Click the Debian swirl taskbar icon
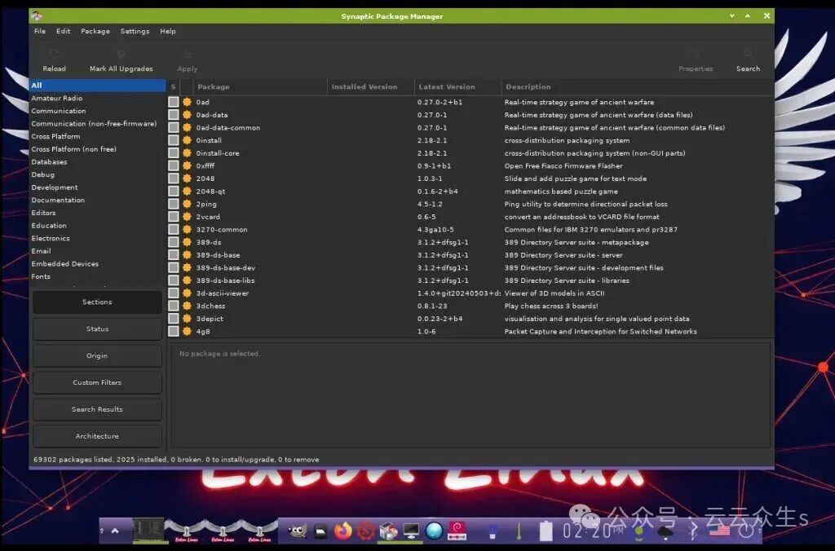This screenshot has width=835, height=551. 457,531
